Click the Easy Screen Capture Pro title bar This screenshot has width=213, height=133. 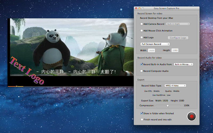[x=167, y=8]
